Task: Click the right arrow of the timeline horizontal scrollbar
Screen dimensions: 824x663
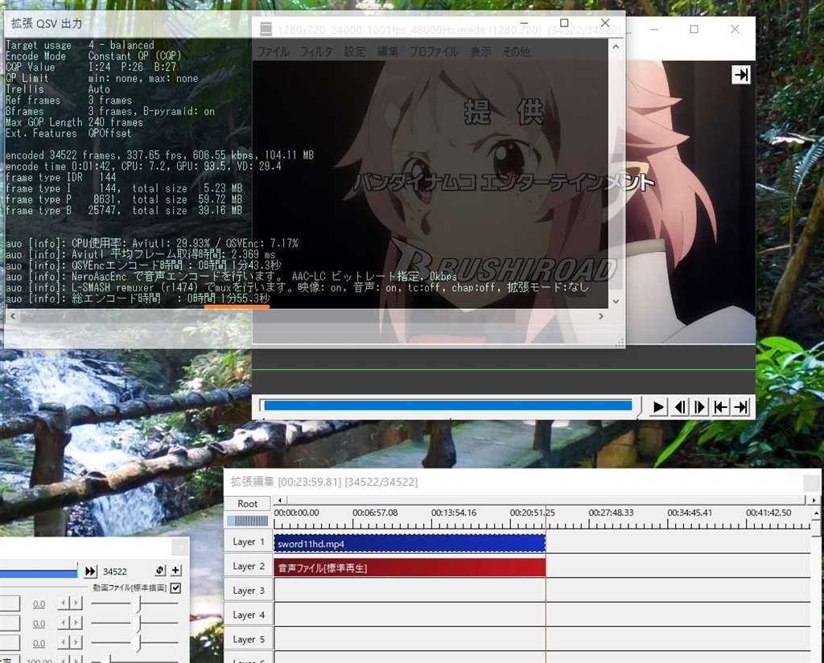Action: coord(814,500)
